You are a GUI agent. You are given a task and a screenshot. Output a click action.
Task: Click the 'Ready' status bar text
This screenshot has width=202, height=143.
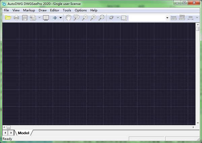coord(7,139)
